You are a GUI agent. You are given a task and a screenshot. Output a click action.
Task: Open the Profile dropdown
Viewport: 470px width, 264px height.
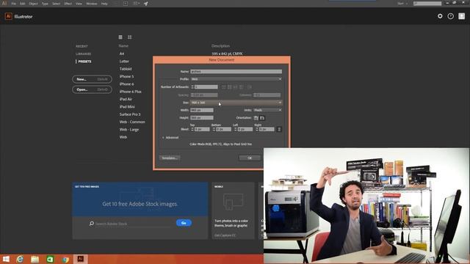click(x=236, y=79)
